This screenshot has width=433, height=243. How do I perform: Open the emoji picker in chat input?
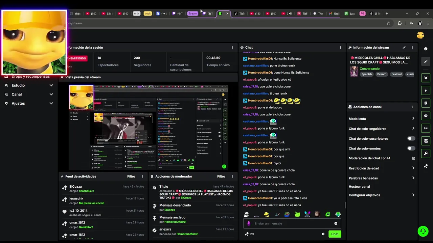[x=336, y=223]
